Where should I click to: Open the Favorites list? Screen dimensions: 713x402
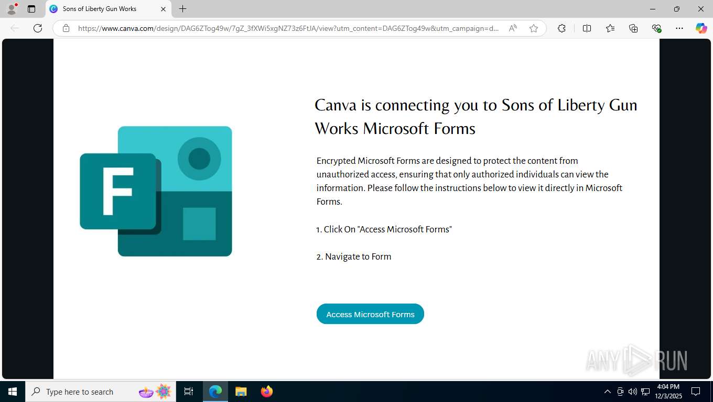pos(610,28)
